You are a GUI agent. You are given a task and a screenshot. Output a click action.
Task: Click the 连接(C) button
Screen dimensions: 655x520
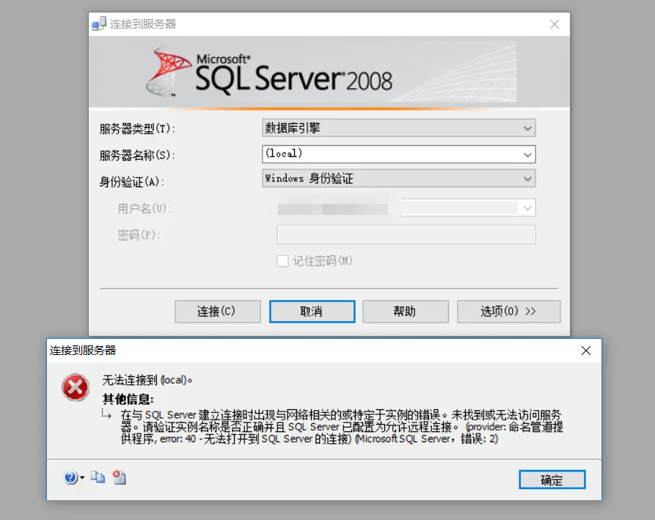pos(218,312)
